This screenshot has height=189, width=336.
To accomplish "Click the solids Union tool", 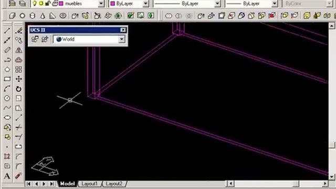I will 169,16.
